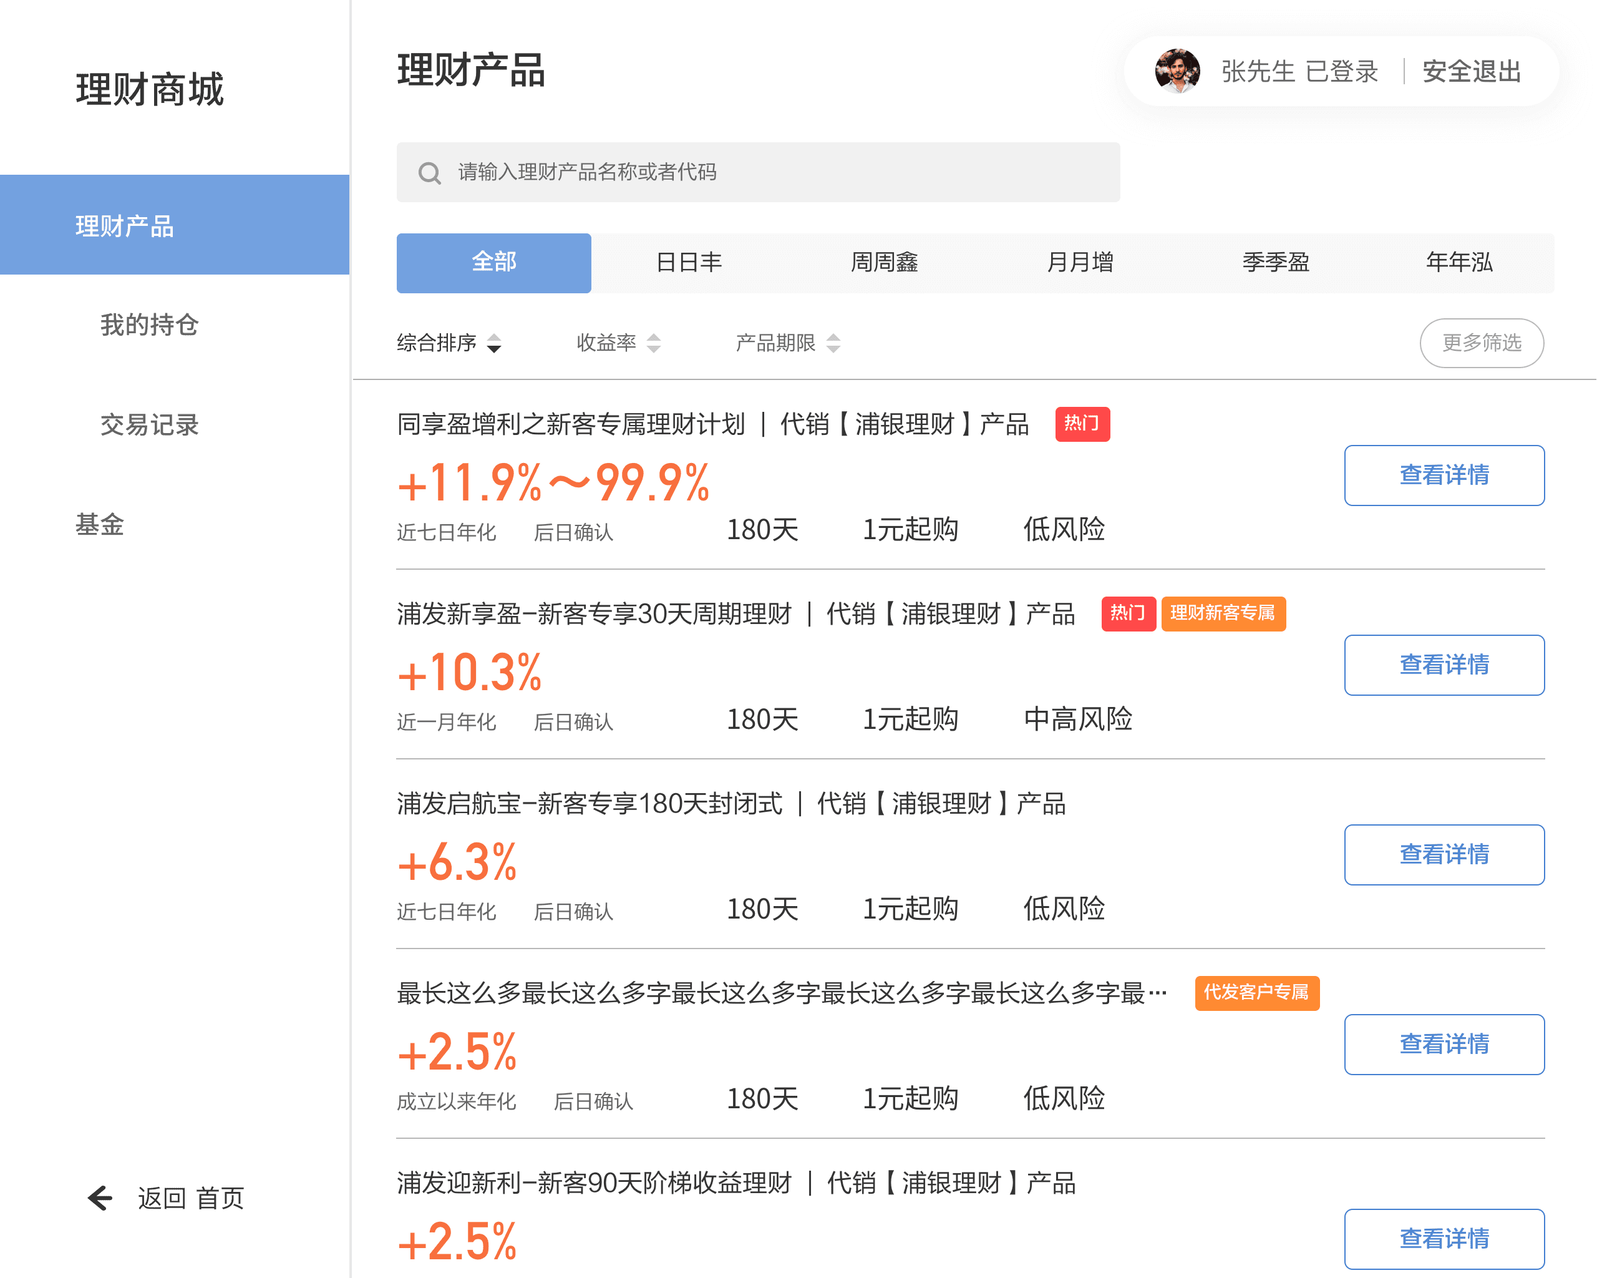Open 我的持仓 in sidebar

click(x=149, y=325)
